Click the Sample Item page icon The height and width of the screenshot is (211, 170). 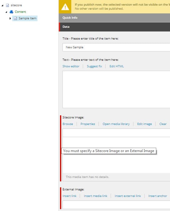[x=15, y=18]
